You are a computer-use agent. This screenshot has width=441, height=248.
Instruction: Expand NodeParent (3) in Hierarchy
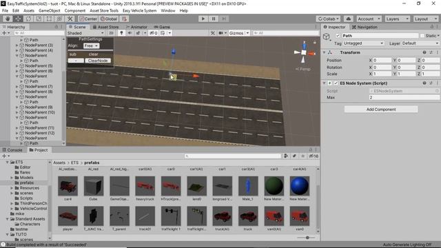click(x=17, y=45)
